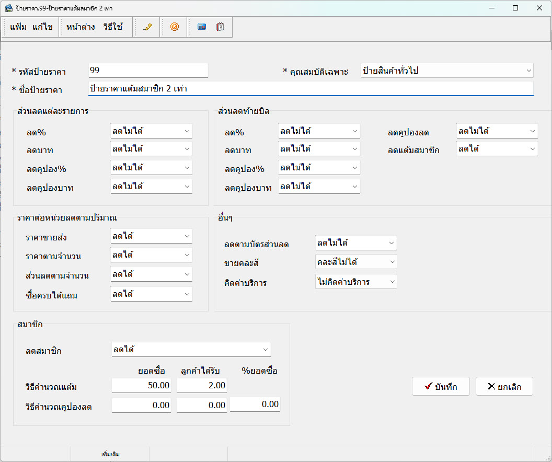This screenshot has height=462, width=552.
Task: Open the calendar toolbar icon
Action: [220, 27]
